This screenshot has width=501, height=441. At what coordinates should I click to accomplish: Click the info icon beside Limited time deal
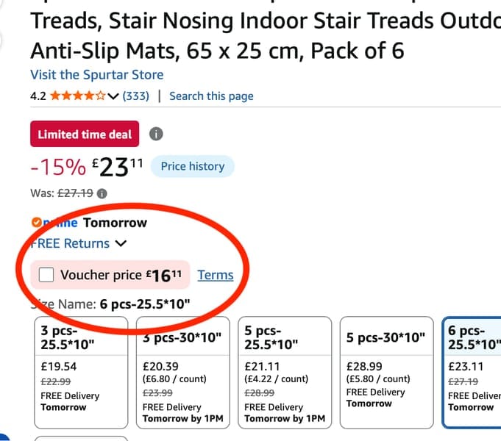[x=156, y=134]
